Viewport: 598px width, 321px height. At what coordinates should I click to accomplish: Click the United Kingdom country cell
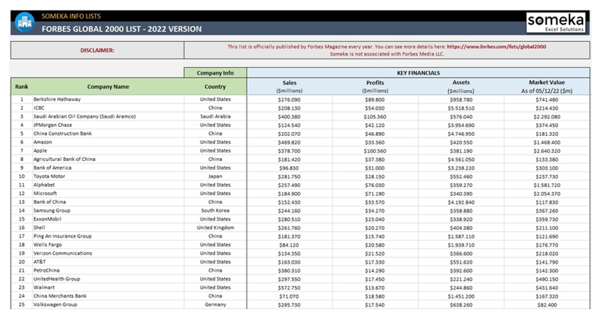(x=215, y=227)
